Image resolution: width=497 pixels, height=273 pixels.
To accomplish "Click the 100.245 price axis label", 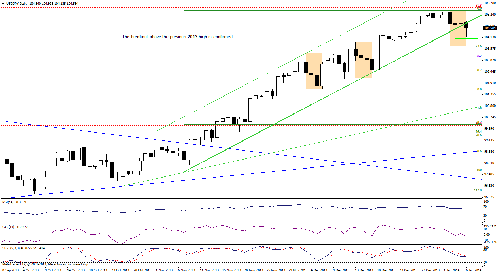I will click(x=490, y=117).
